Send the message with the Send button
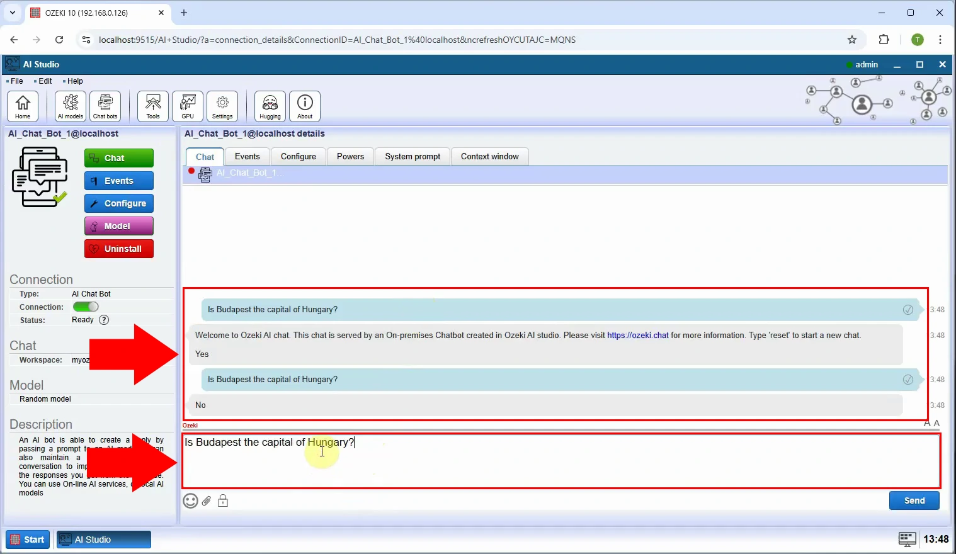This screenshot has height=554, width=956. tap(914, 500)
